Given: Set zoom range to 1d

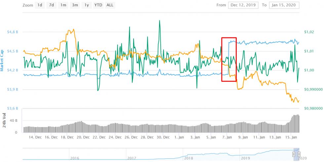Looking at the screenshot, I should (x=40, y=5).
